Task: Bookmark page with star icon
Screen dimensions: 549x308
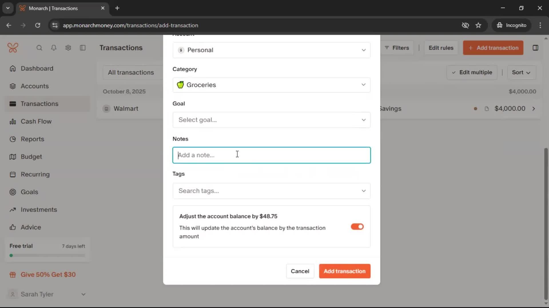Action: point(478,25)
